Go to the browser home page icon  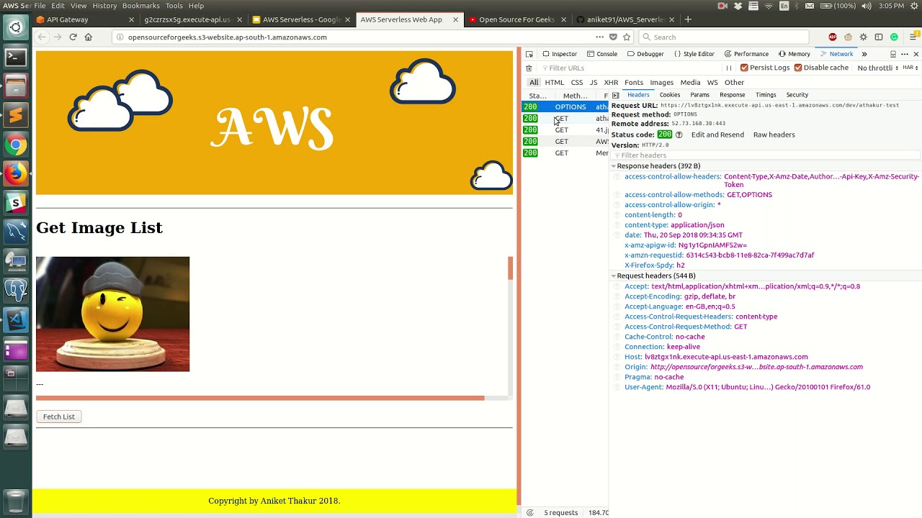89,37
